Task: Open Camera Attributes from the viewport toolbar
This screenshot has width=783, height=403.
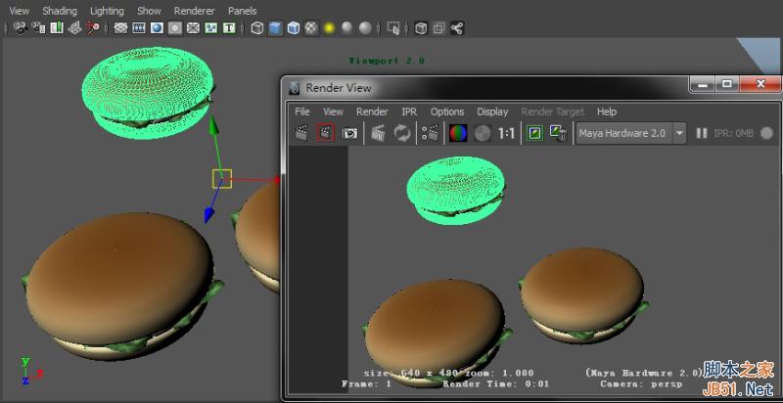Action: tap(38, 28)
